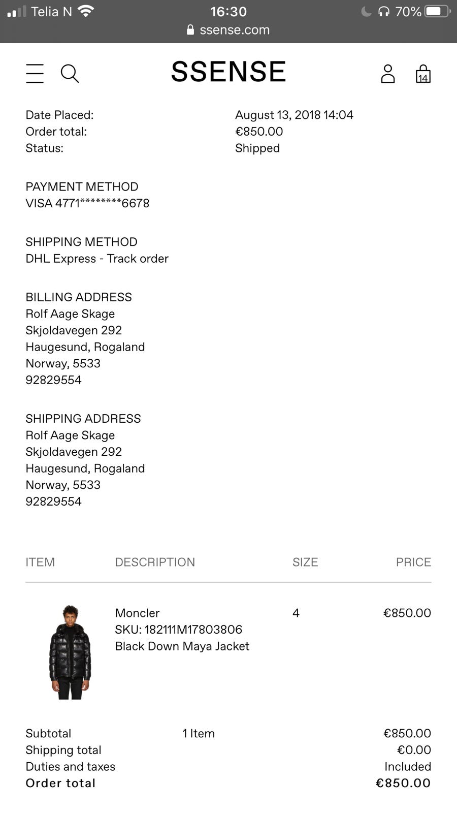The width and height of the screenshot is (457, 813).
Task: Click the Track order link
Action: 138,259
